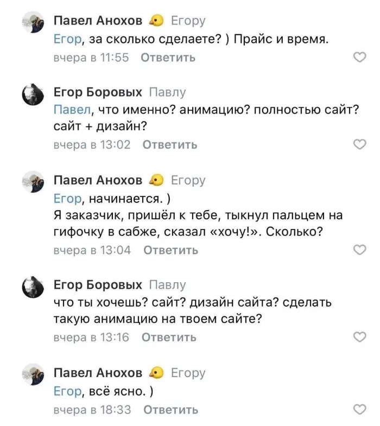Viewport: 380px width, 426px height.
Task: Like the comment posted at 13:16
Action: [359, 337]
